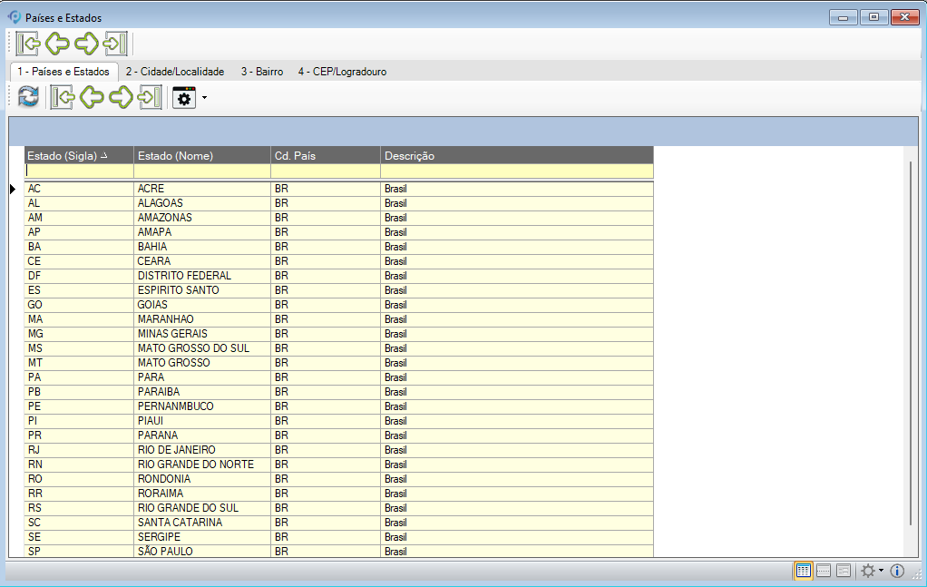
Task: Click the Descrição column header
Action: (515, 155)
